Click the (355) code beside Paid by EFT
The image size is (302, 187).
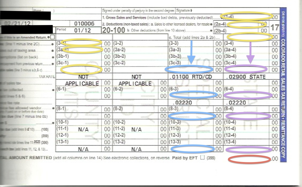click(x=211, y=158)
